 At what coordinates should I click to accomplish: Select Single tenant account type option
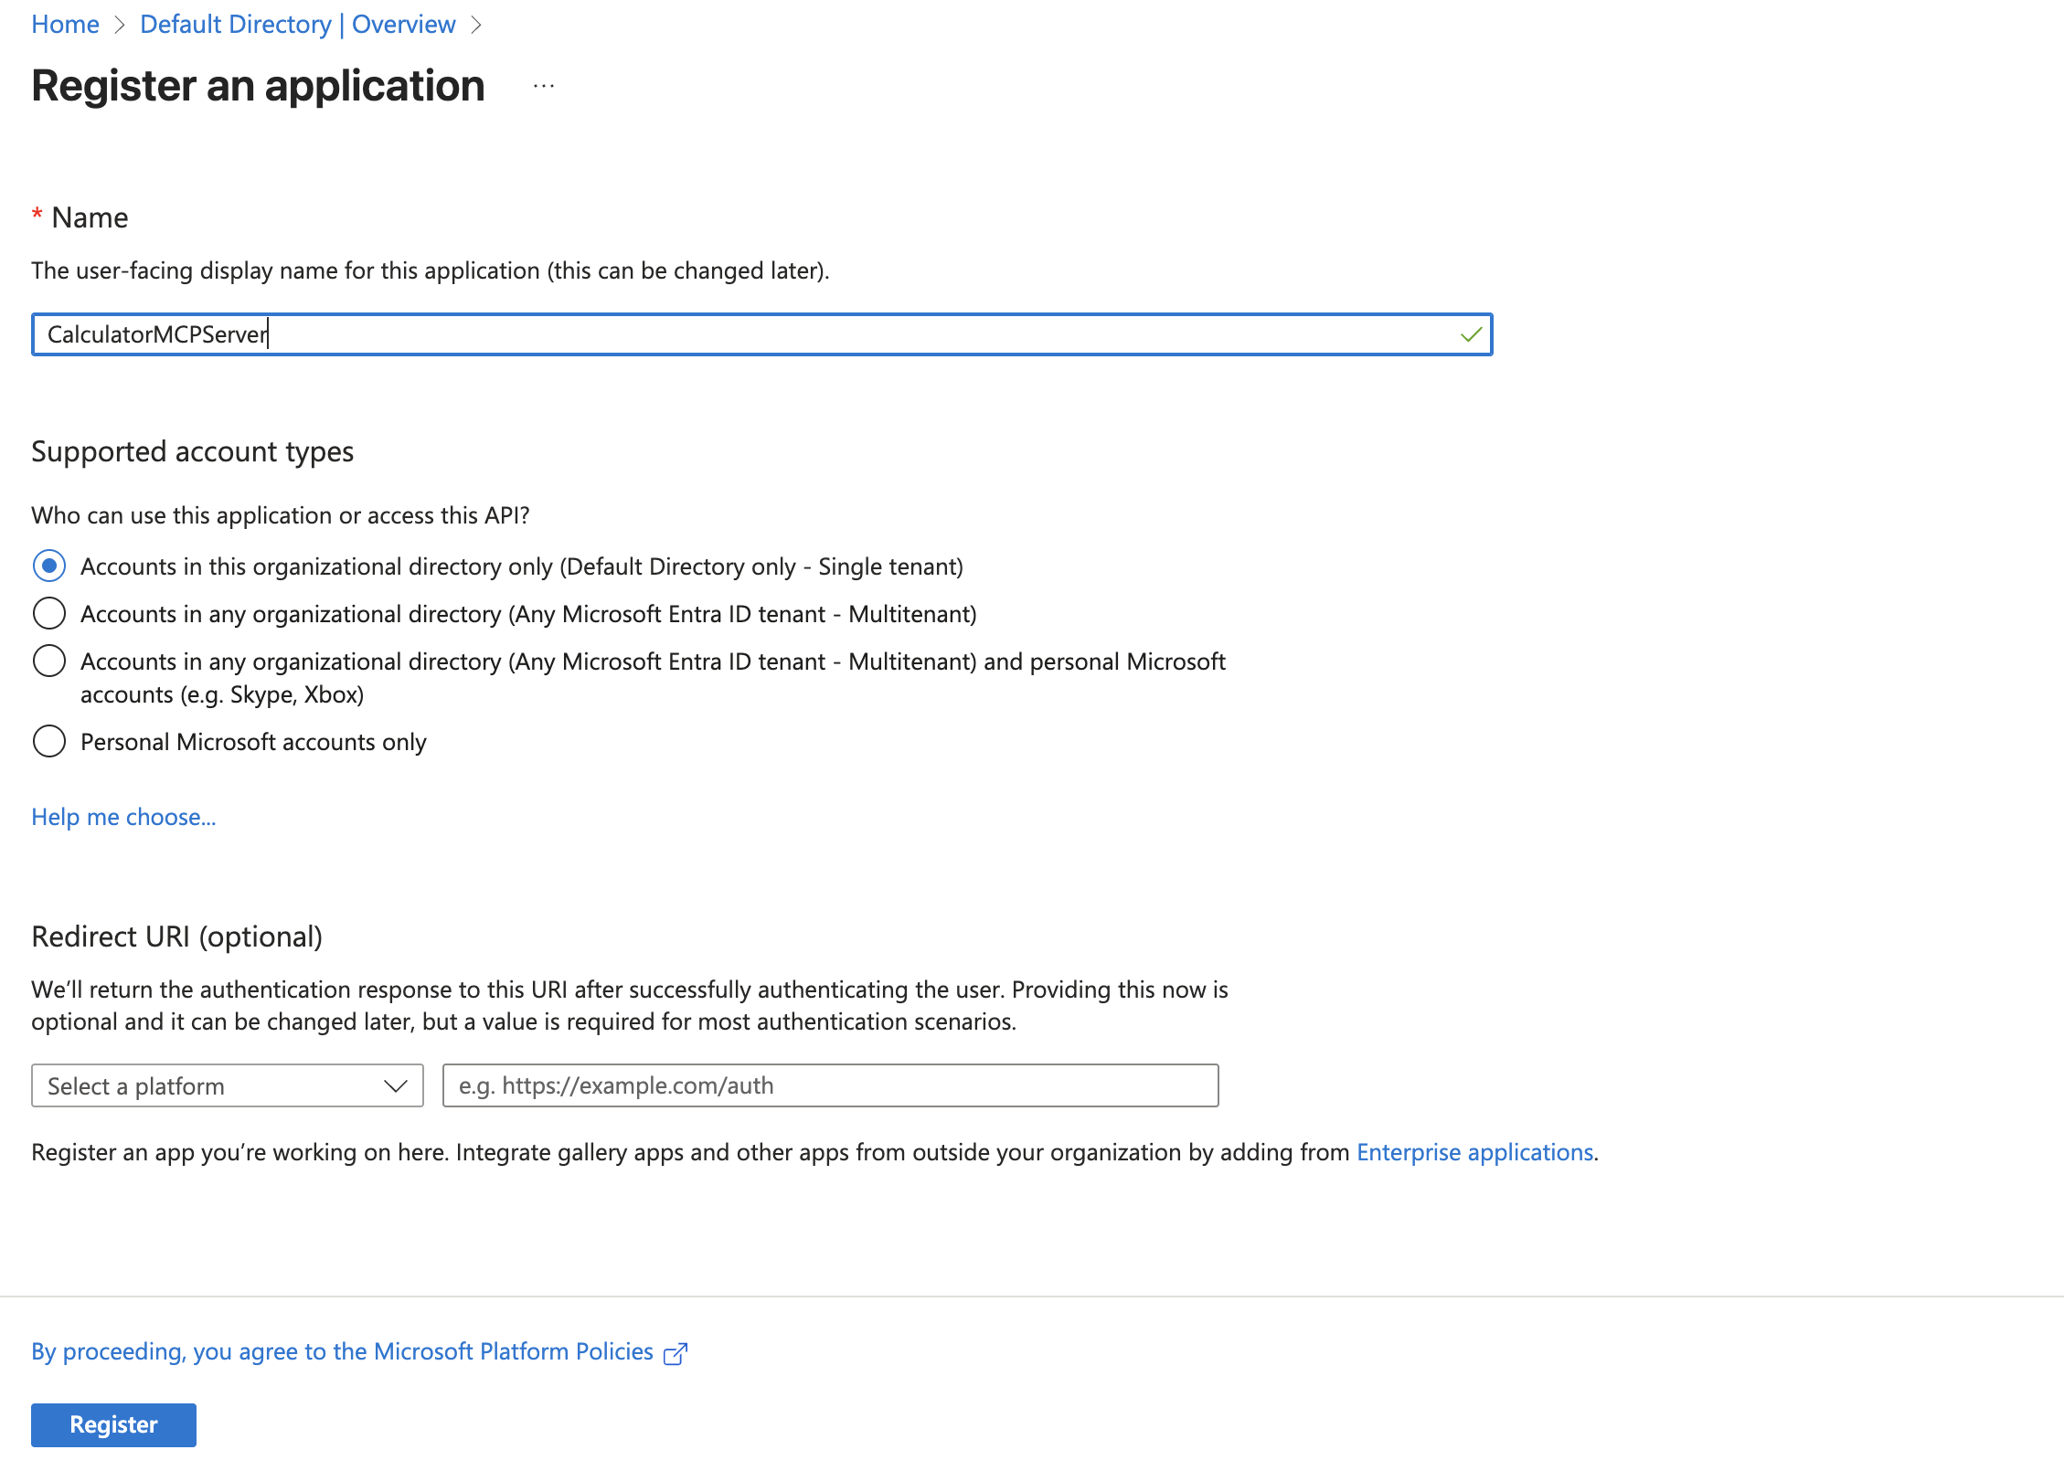tap(49, 566)
